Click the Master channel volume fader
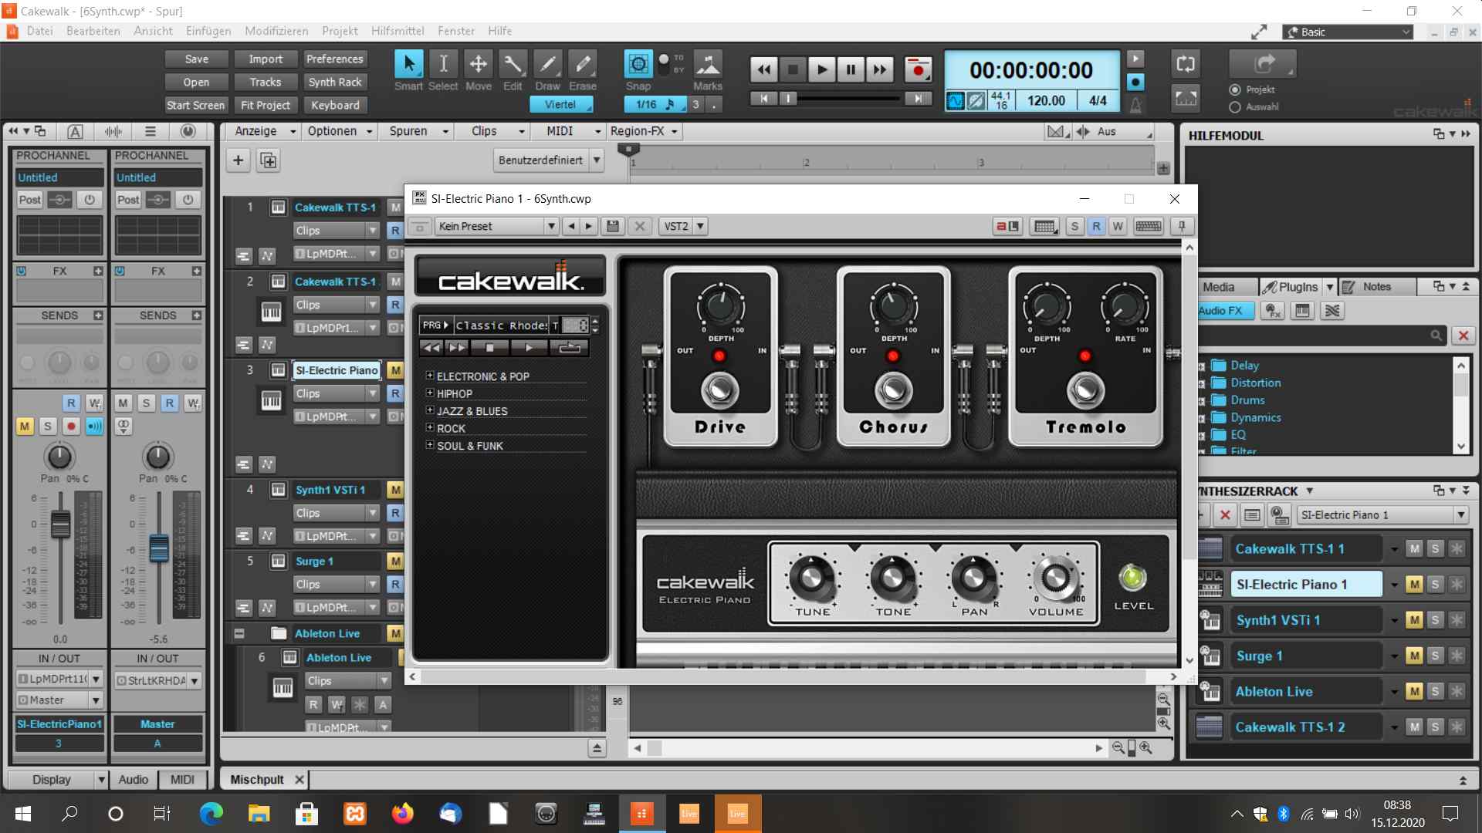1482x833 pixels. (x=158, y=548)
